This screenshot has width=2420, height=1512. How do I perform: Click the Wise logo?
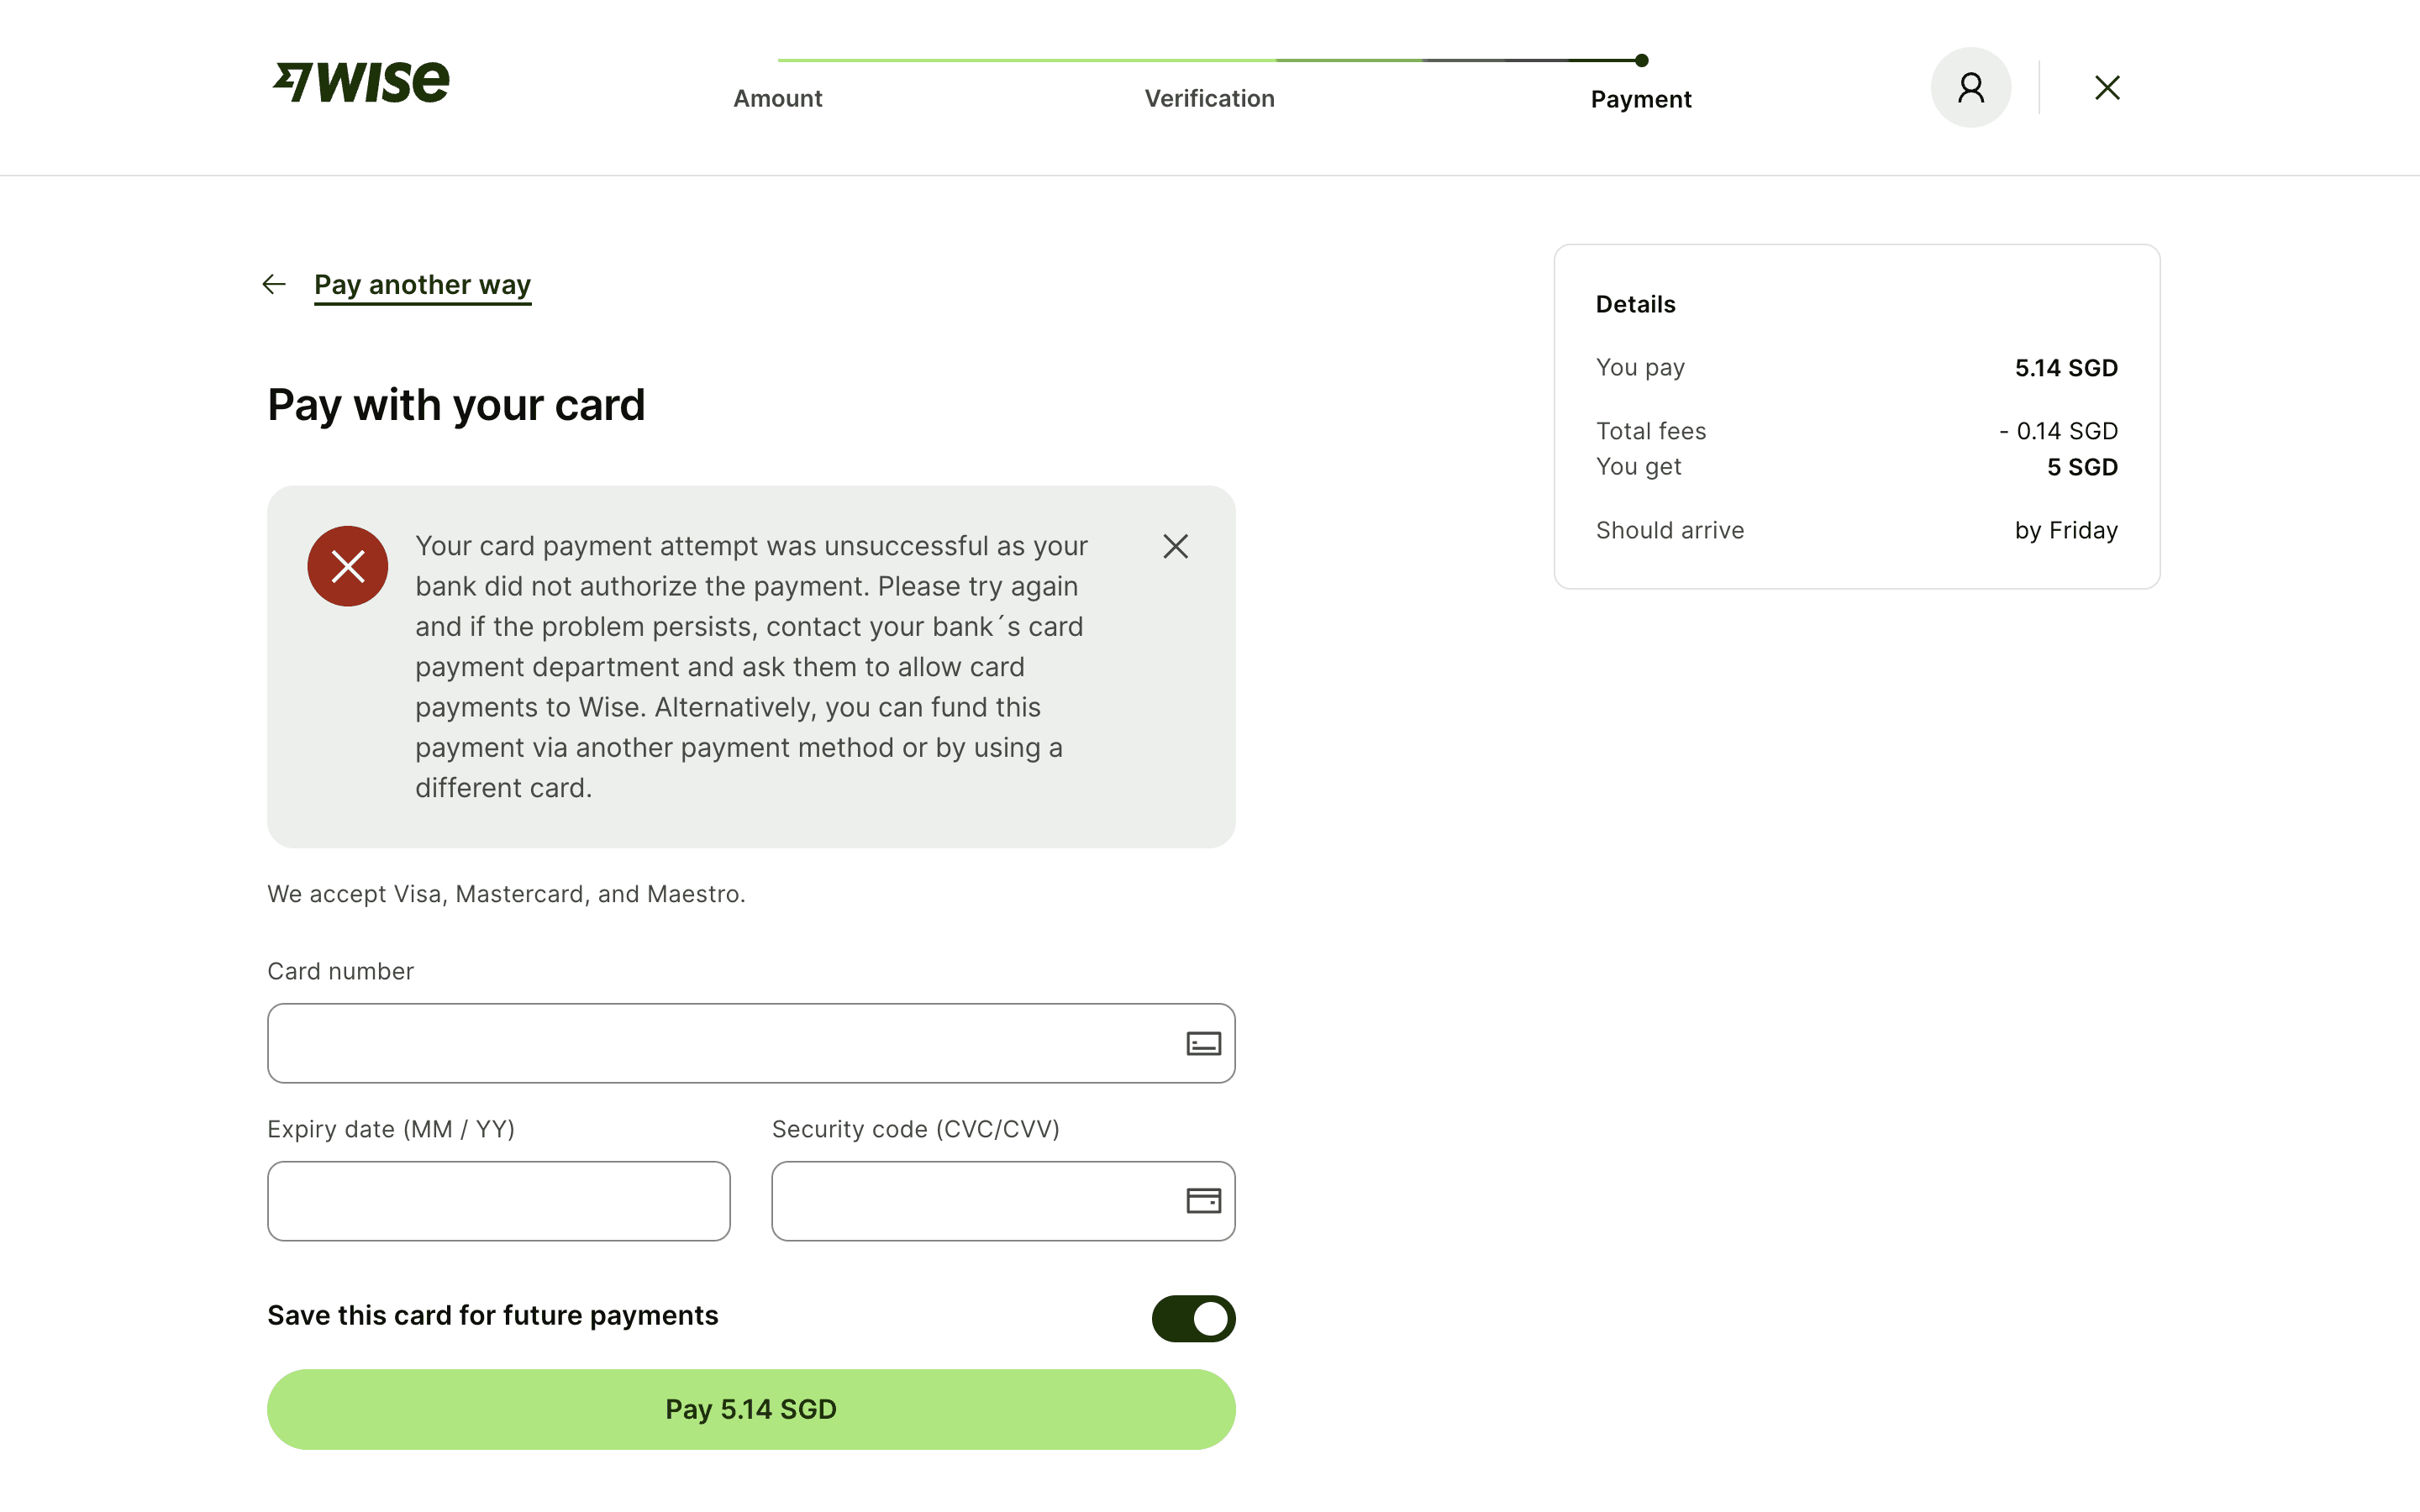point(362,82)
